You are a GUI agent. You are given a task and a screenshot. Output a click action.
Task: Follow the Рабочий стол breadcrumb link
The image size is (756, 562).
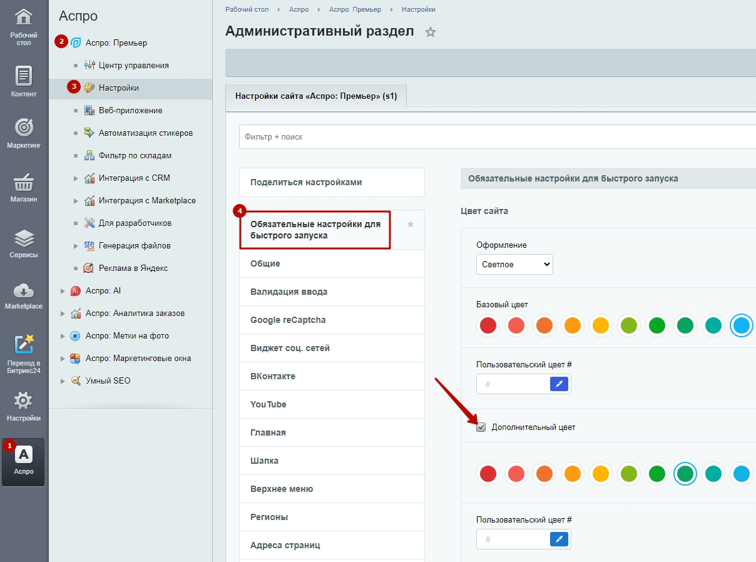[247, 9]
